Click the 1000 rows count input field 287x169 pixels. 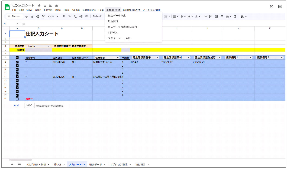point(29,106)
